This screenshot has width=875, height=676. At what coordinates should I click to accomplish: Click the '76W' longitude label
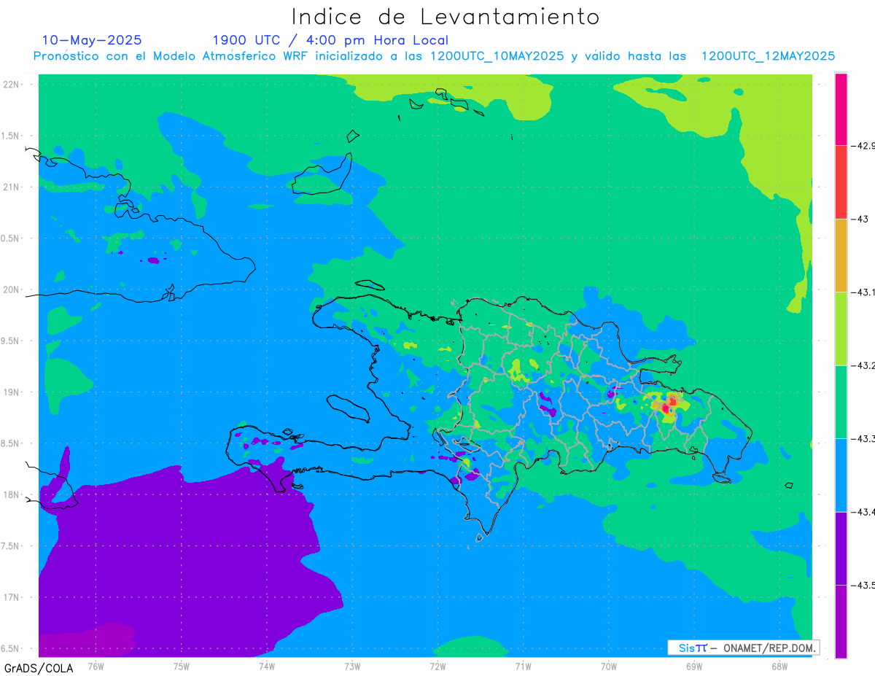tap(96, 666)
